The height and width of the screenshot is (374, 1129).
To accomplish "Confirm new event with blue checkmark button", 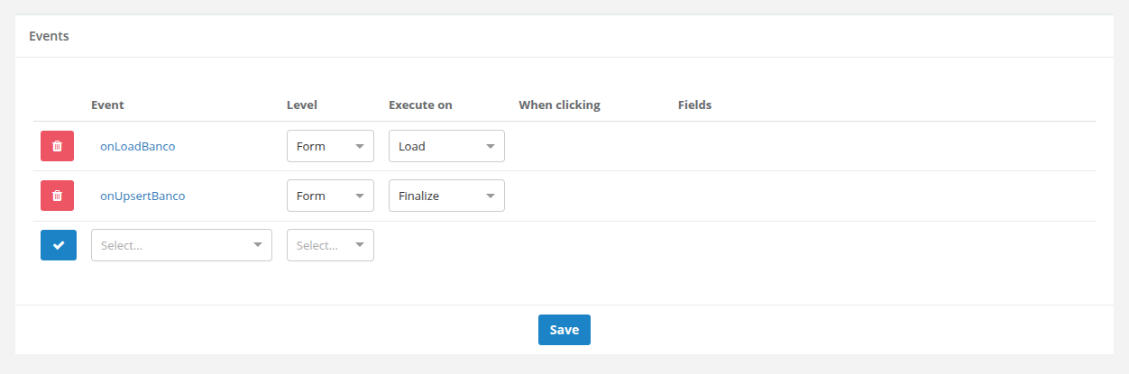I will 58,245.
